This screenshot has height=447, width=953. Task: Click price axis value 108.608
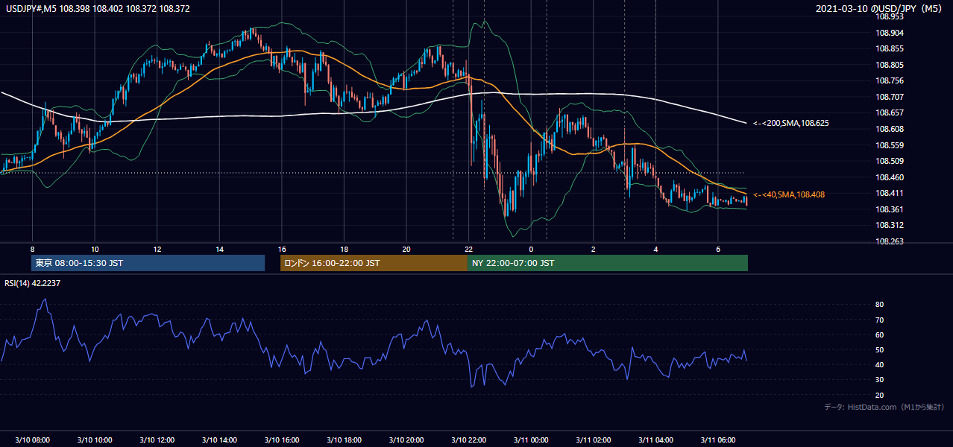[890, 129]
